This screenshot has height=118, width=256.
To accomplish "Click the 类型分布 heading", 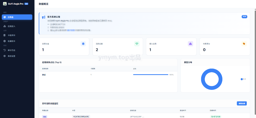I will [x=188, y=62].
